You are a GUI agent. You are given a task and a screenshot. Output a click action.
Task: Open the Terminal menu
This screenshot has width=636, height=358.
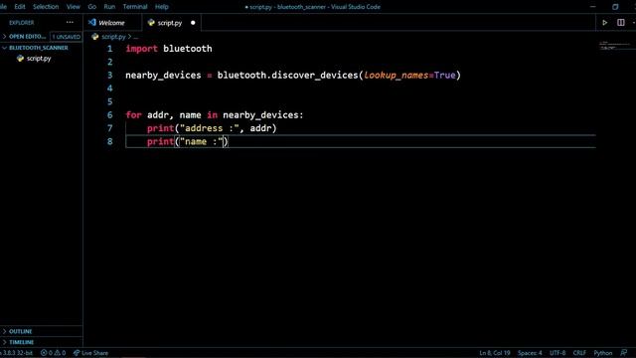tap(135, 7)
